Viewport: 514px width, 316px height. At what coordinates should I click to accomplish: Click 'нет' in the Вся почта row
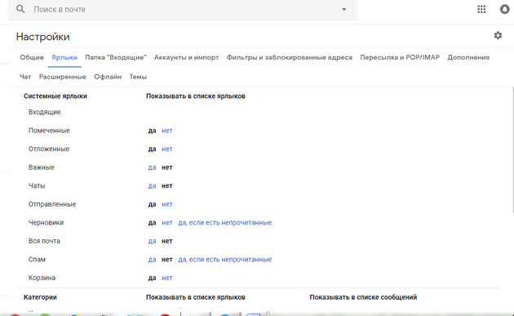pos(167,241)
